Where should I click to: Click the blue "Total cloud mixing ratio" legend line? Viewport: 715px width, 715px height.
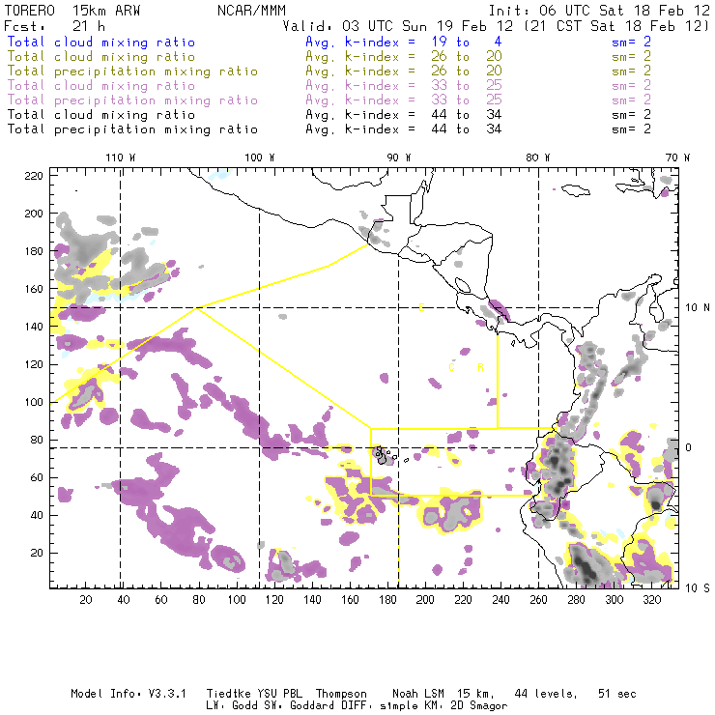101,42
